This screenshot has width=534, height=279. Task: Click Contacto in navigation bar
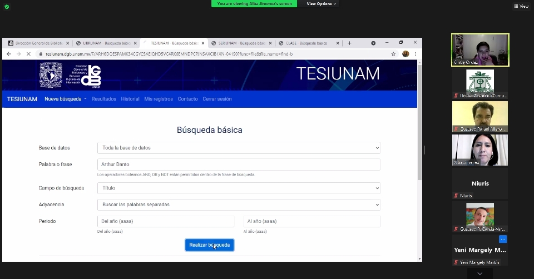(x=187, y=99)
